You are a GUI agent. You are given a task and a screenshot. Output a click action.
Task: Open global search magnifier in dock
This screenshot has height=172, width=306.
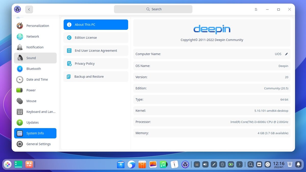251,165
